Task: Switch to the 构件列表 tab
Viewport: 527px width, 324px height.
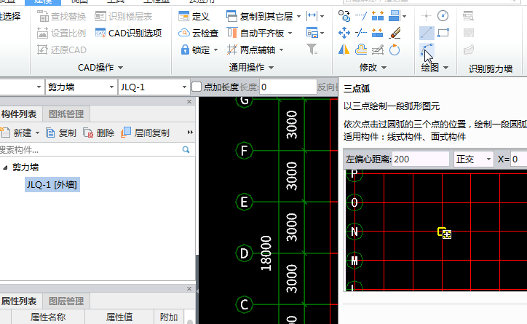Action: (x=19, y=114)
